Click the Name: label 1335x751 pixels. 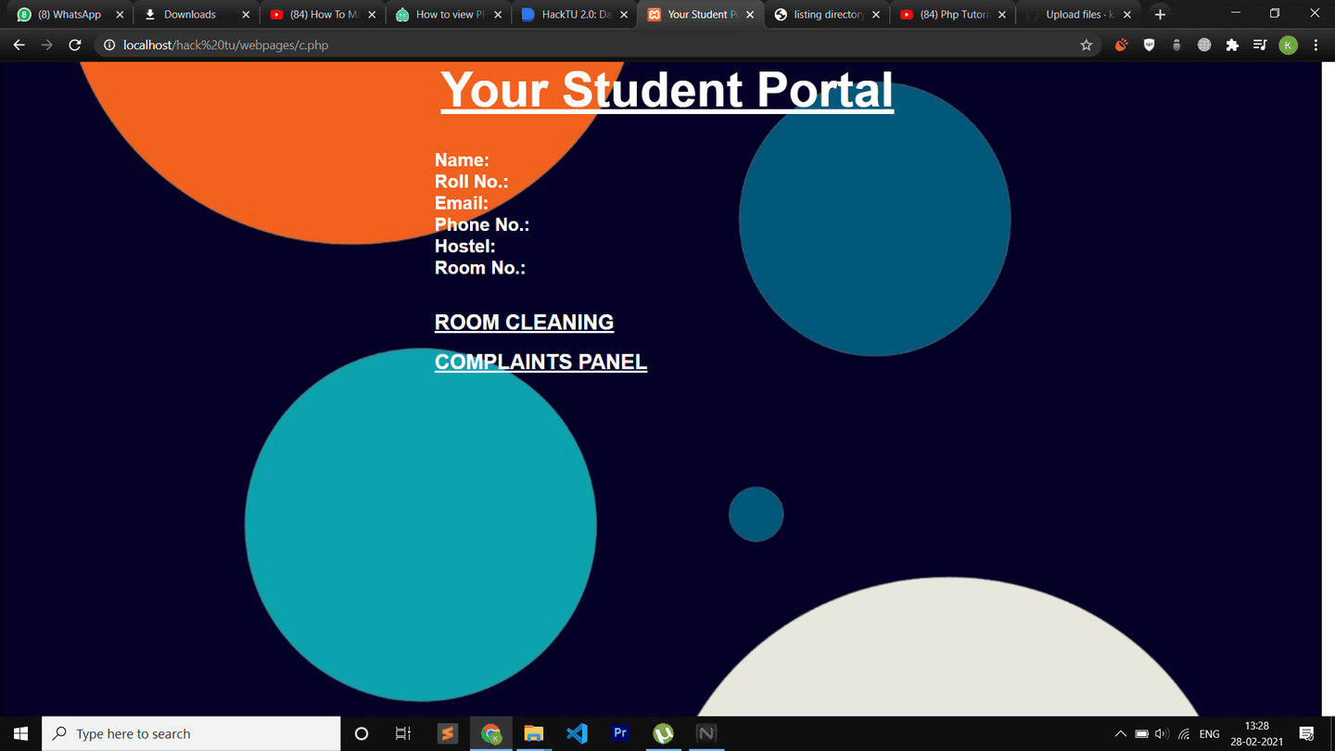coord(462,160)
